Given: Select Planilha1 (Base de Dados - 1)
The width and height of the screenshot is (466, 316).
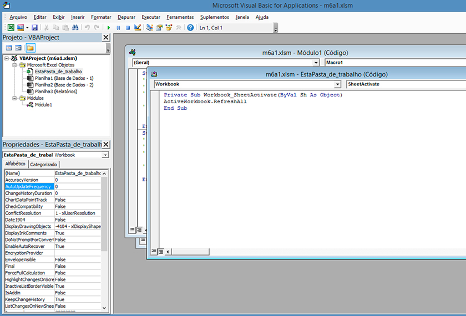Looking at the screenshot, I should [x=64, y=78].
